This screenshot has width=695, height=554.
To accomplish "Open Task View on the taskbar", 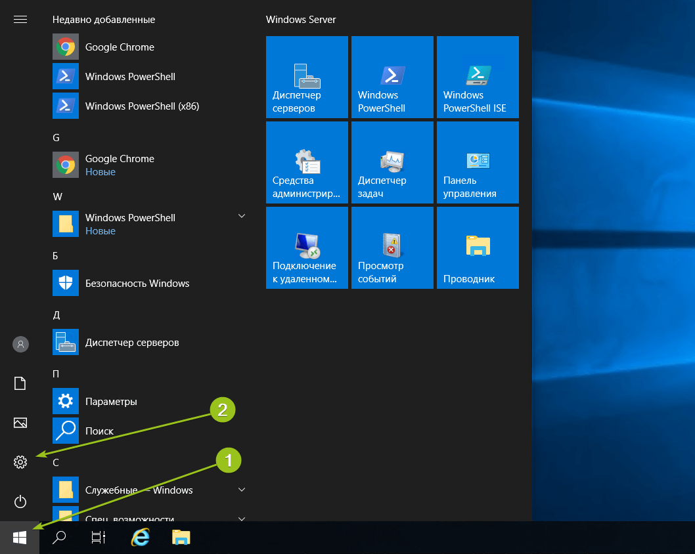I will pos(99,538).
